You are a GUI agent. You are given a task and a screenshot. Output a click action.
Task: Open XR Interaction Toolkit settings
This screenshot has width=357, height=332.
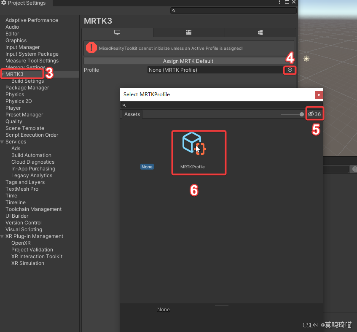point(37,256)
